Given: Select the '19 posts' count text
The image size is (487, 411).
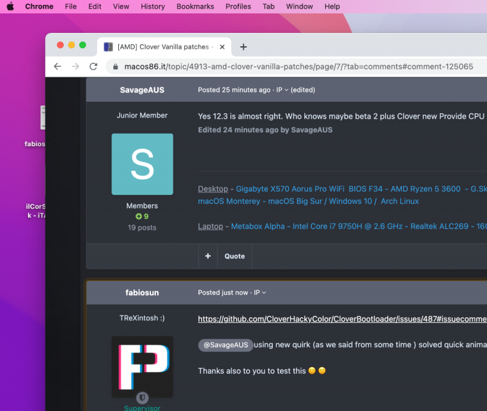Looking at the screenshot, I should [142, 228].
